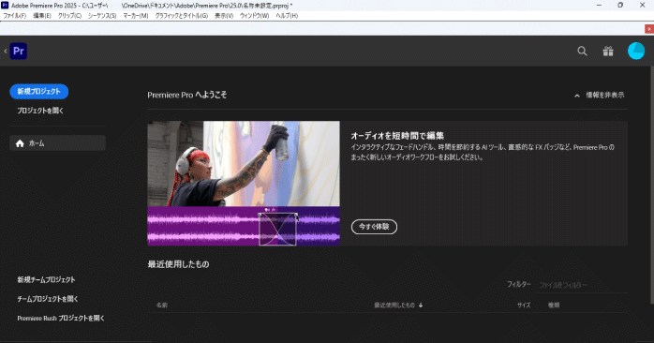Click the フィルター label

pyautogui.click(x=519, y=285)
